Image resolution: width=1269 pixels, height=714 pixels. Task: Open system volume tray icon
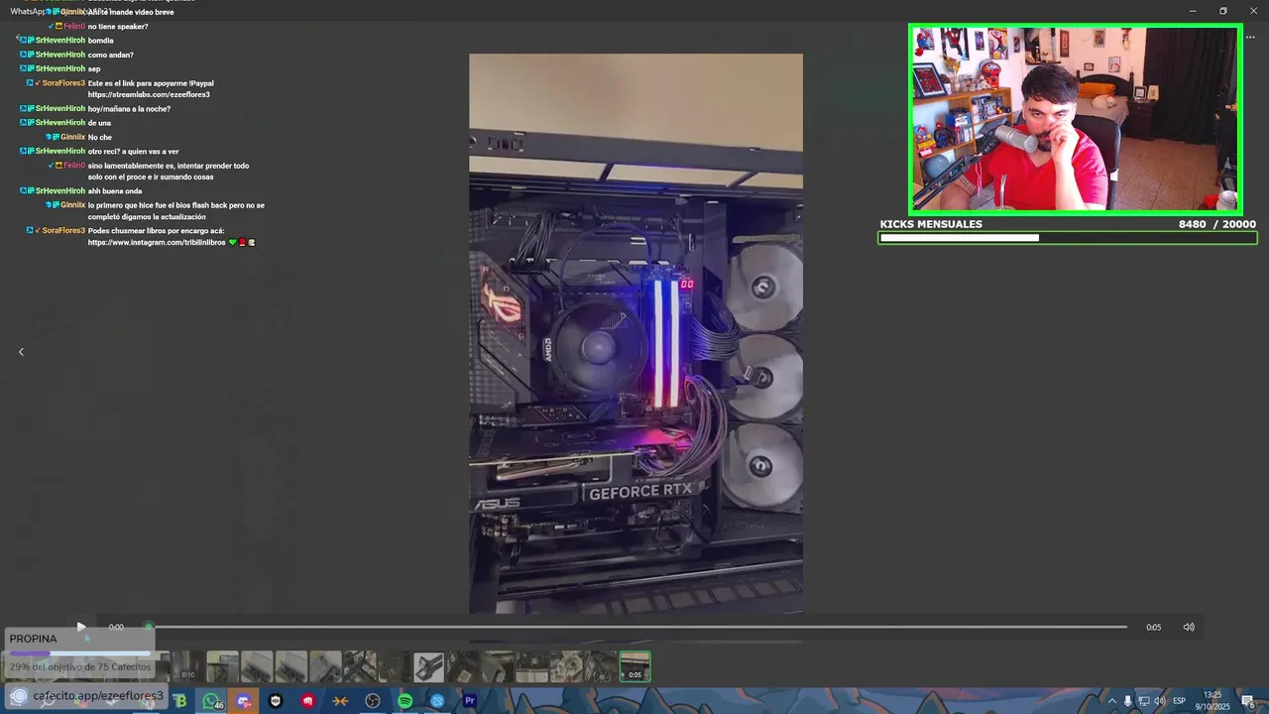[x=1159, y=701]
